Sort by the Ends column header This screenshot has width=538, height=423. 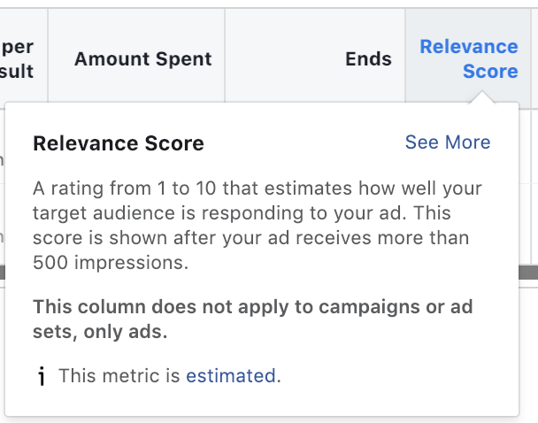click(368, 59)
